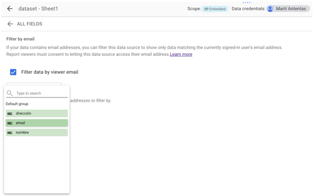Click the Filter data by viewer email label
The height and width of the screenshot is (196, 313).
tap(50, 72)
